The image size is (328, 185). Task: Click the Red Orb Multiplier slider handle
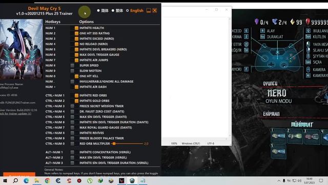click(114, 144)
